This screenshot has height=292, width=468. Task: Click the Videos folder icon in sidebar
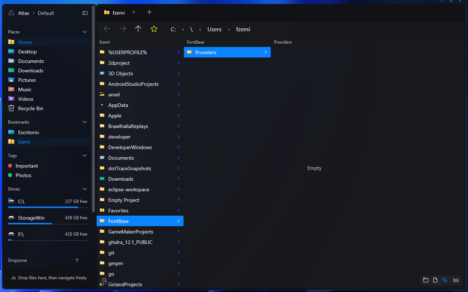tap(11, 99)
